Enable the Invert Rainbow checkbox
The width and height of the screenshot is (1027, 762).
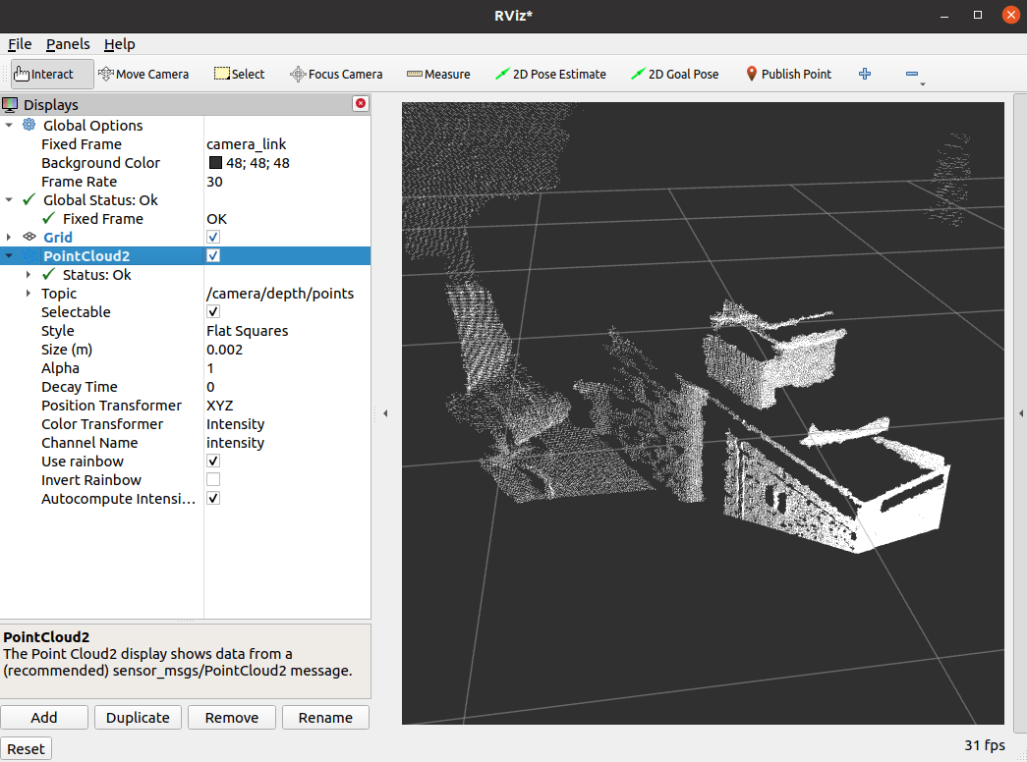tap(213, 480)
